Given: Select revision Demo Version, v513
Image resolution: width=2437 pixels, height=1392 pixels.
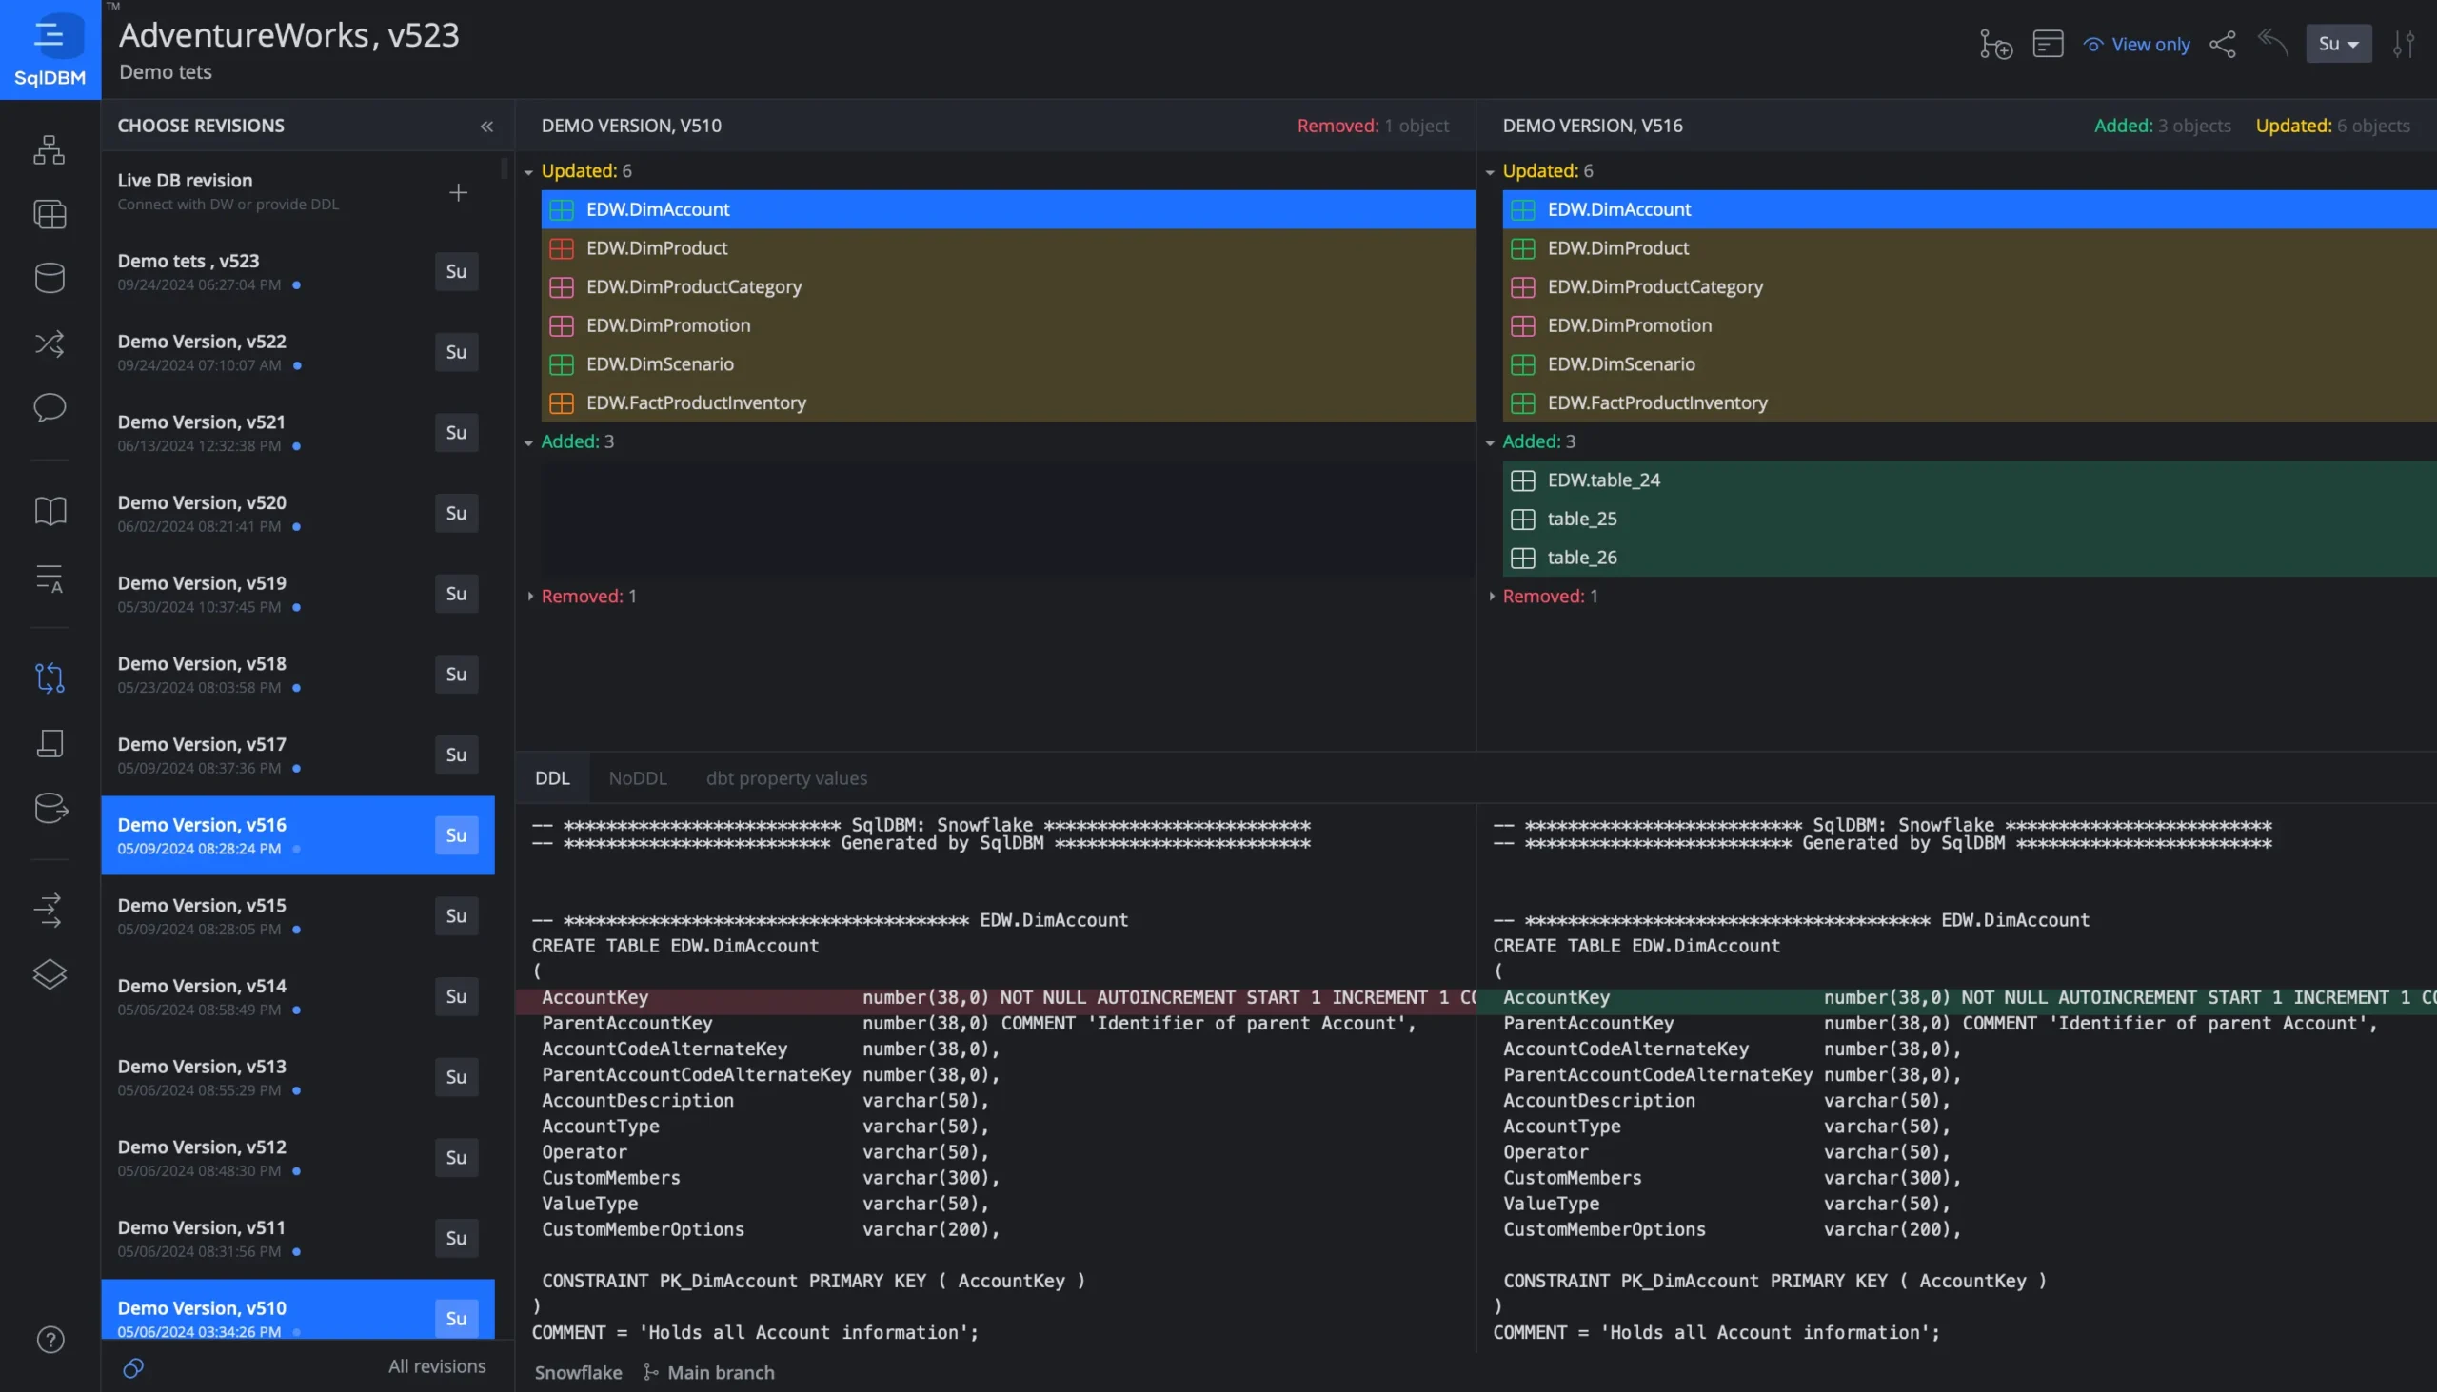Looking at the screenshot, I should (297, 1077).
